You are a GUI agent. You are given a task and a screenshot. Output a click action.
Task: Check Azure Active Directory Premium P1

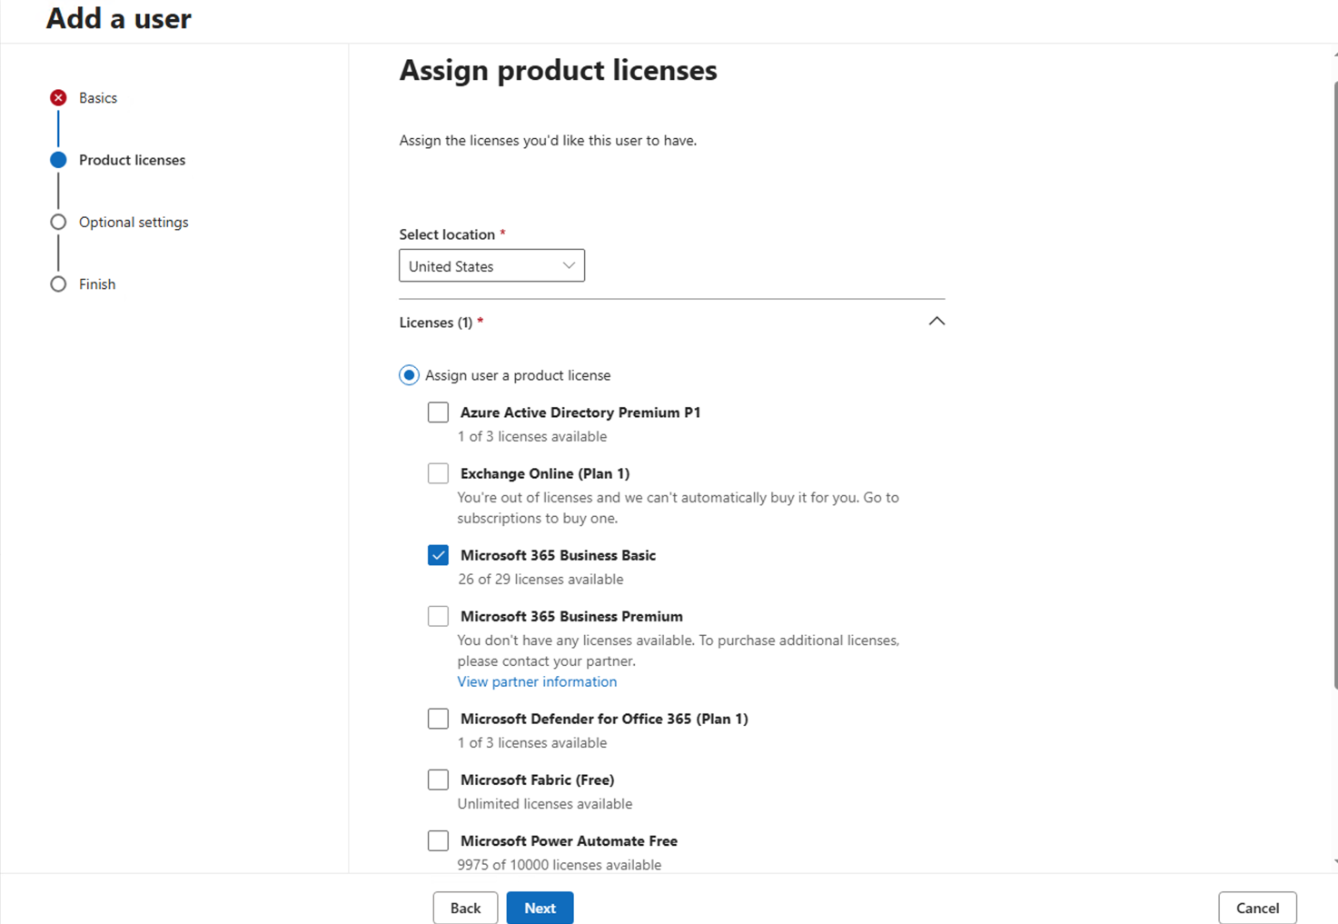438,412
